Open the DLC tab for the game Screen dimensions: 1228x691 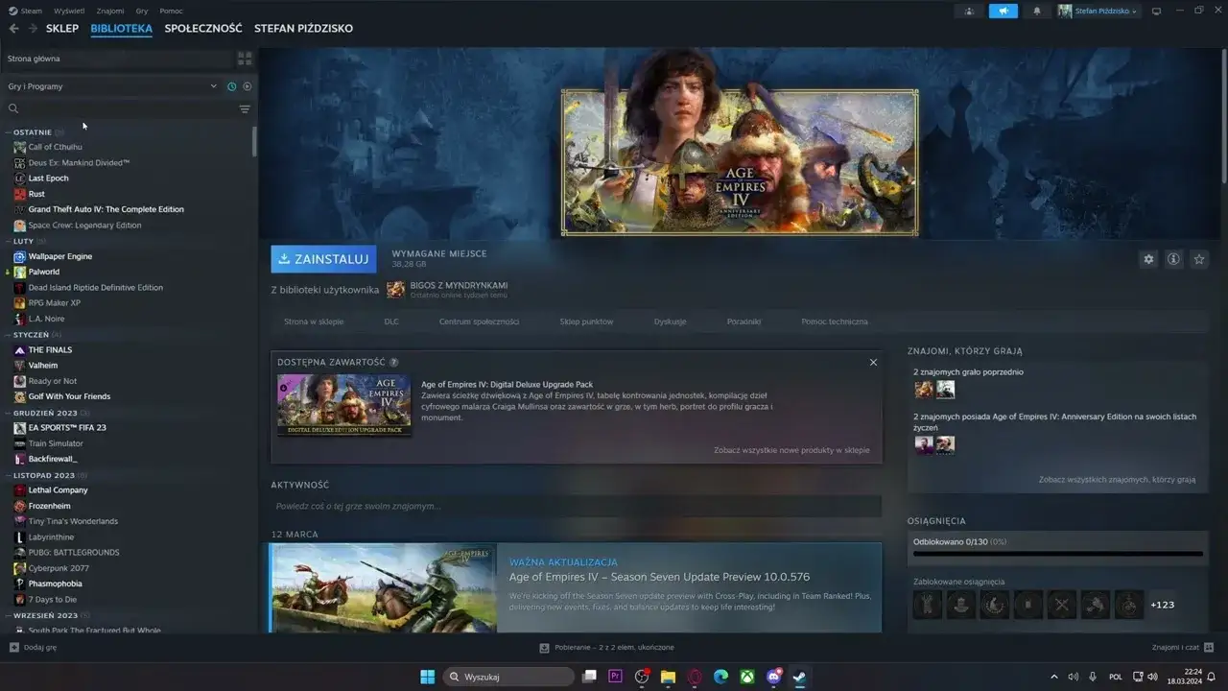tap(390, 322)
